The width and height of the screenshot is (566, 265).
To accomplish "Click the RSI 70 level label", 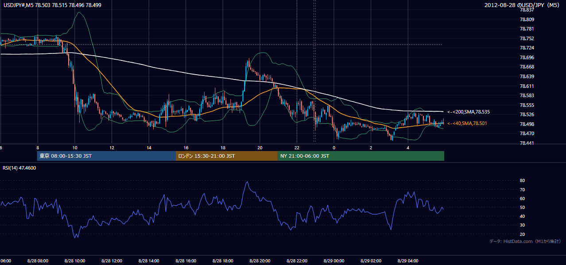I will coord(522,189).
